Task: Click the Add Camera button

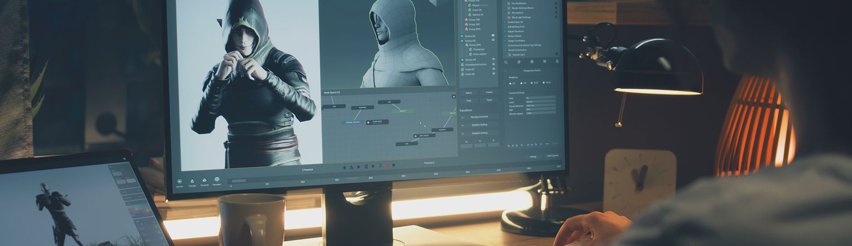Action: (x=552, y=156)
